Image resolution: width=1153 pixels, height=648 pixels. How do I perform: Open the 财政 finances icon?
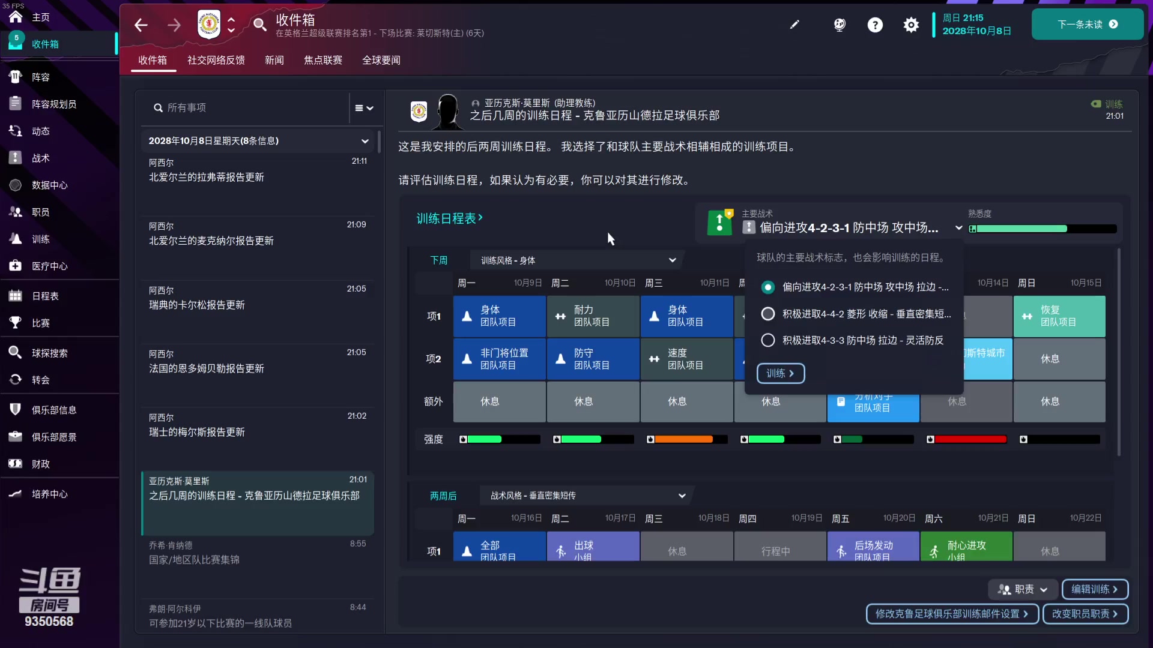click(16, 464)
